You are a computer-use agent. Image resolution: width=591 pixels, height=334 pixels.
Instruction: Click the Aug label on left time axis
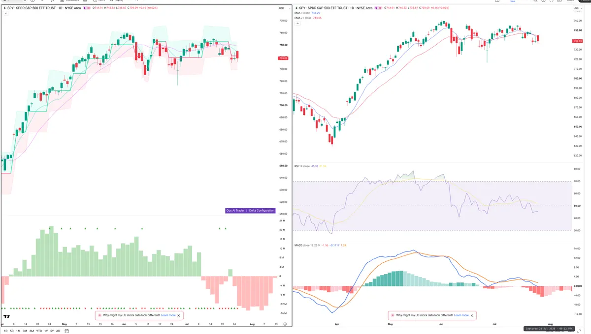[252, 324]
